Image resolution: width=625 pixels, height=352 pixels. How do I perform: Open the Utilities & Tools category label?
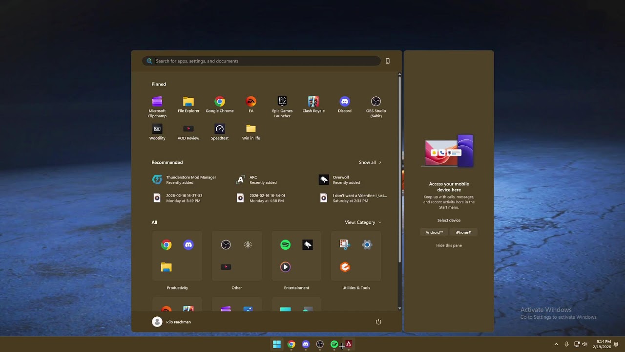pos(356,288)
